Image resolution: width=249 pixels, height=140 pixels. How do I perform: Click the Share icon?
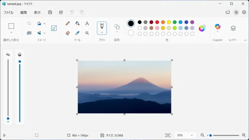[61, 12]
